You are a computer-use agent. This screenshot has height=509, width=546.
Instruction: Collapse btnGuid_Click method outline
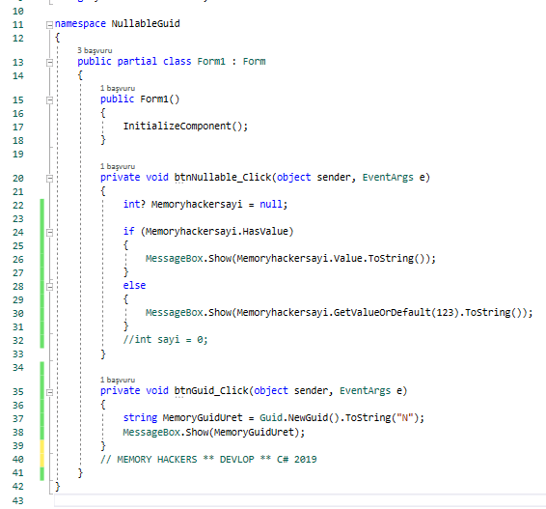pos(50,392)
